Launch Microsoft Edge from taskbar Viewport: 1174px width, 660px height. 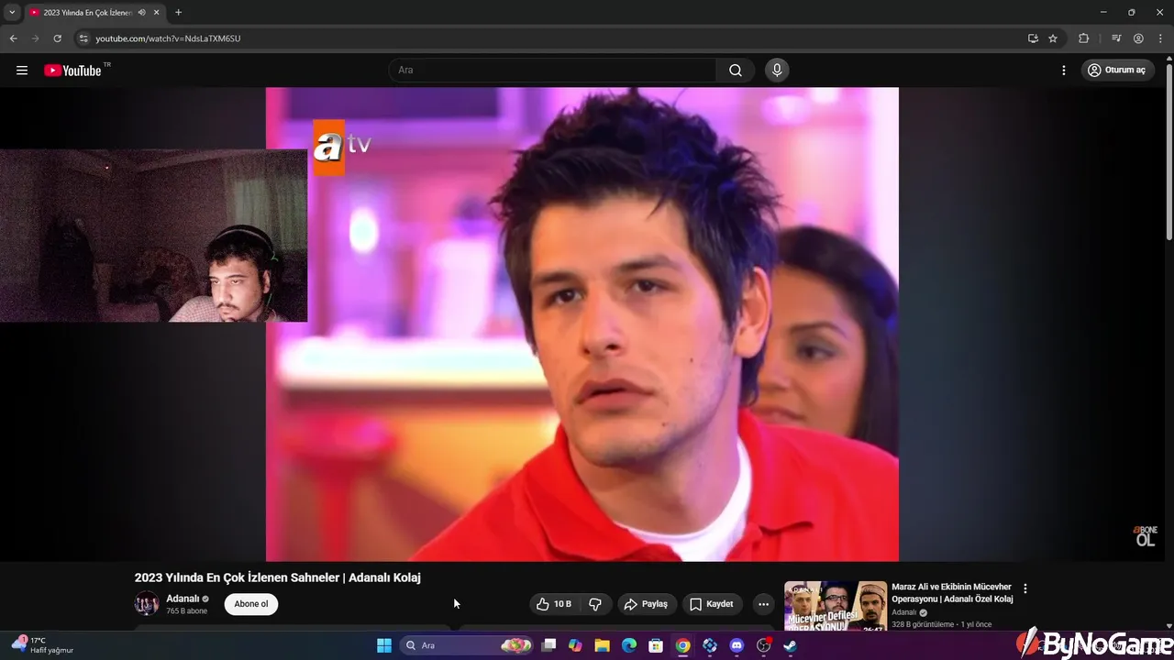(629, 645)
